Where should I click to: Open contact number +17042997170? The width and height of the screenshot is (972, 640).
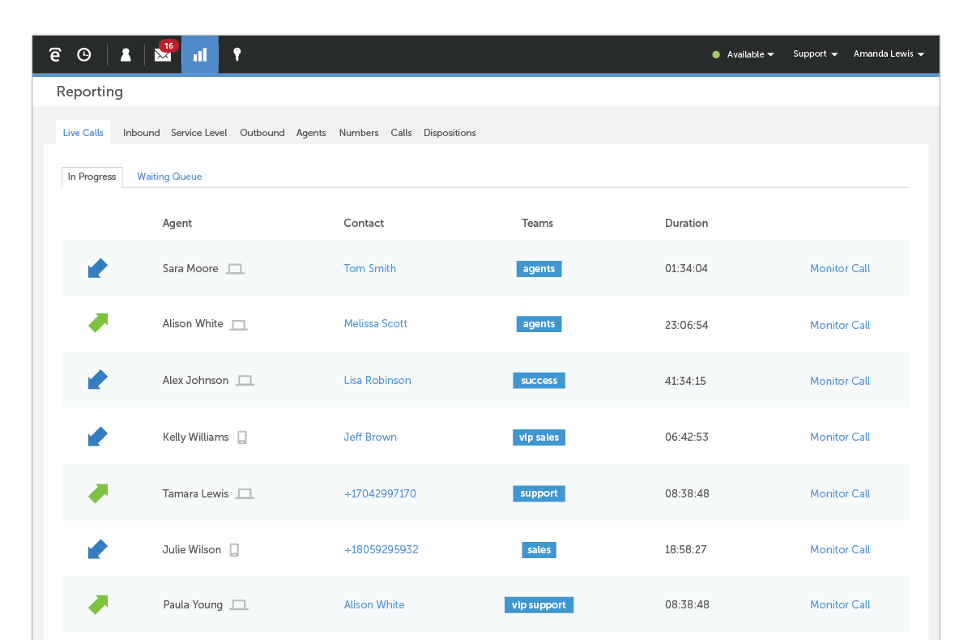[x=380, y=493]
